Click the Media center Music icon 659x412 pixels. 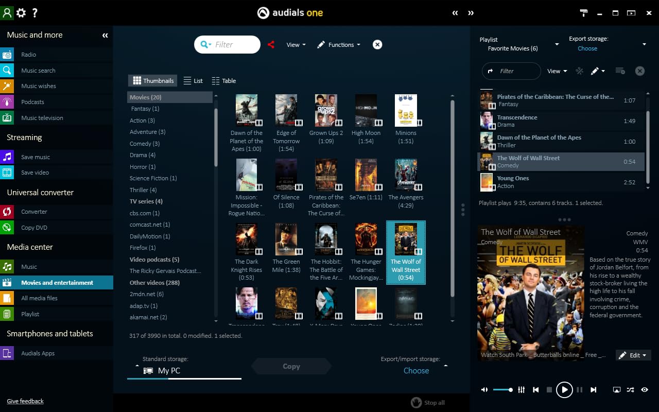coord(7,267)
